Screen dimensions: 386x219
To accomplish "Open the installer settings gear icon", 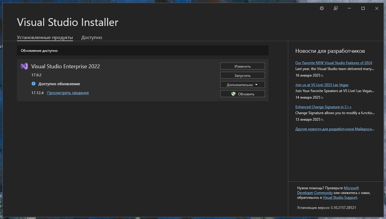I will pyautogui.click(x=322, y=8).
